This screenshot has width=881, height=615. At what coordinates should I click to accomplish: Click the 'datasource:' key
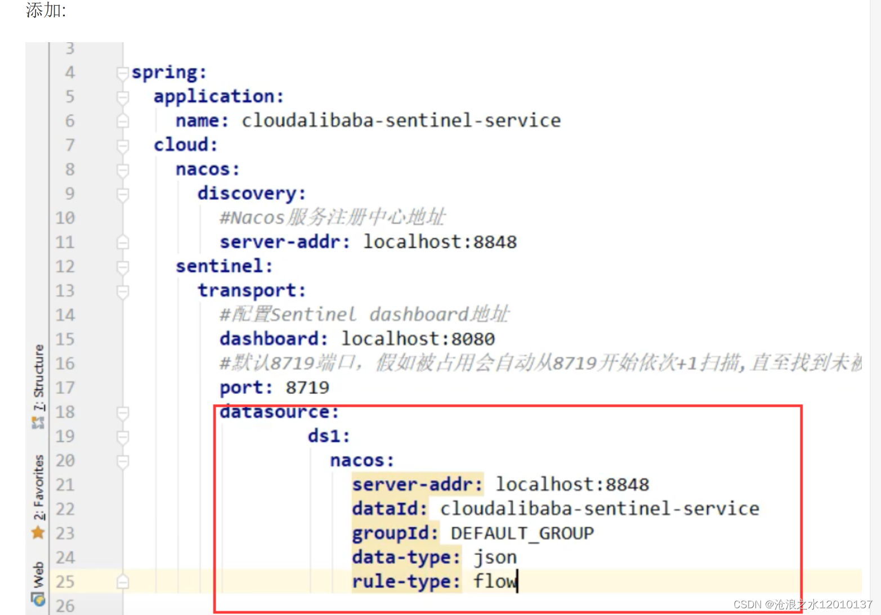tap(279, 412)
